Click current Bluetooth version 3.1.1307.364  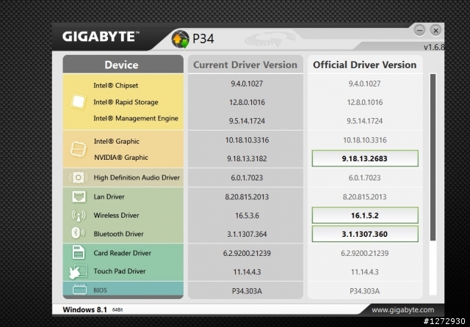tap(247, 234)
